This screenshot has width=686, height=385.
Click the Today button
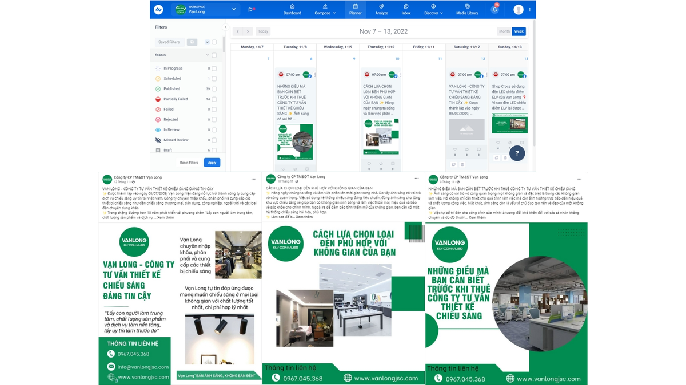click(x=263, y=31)
